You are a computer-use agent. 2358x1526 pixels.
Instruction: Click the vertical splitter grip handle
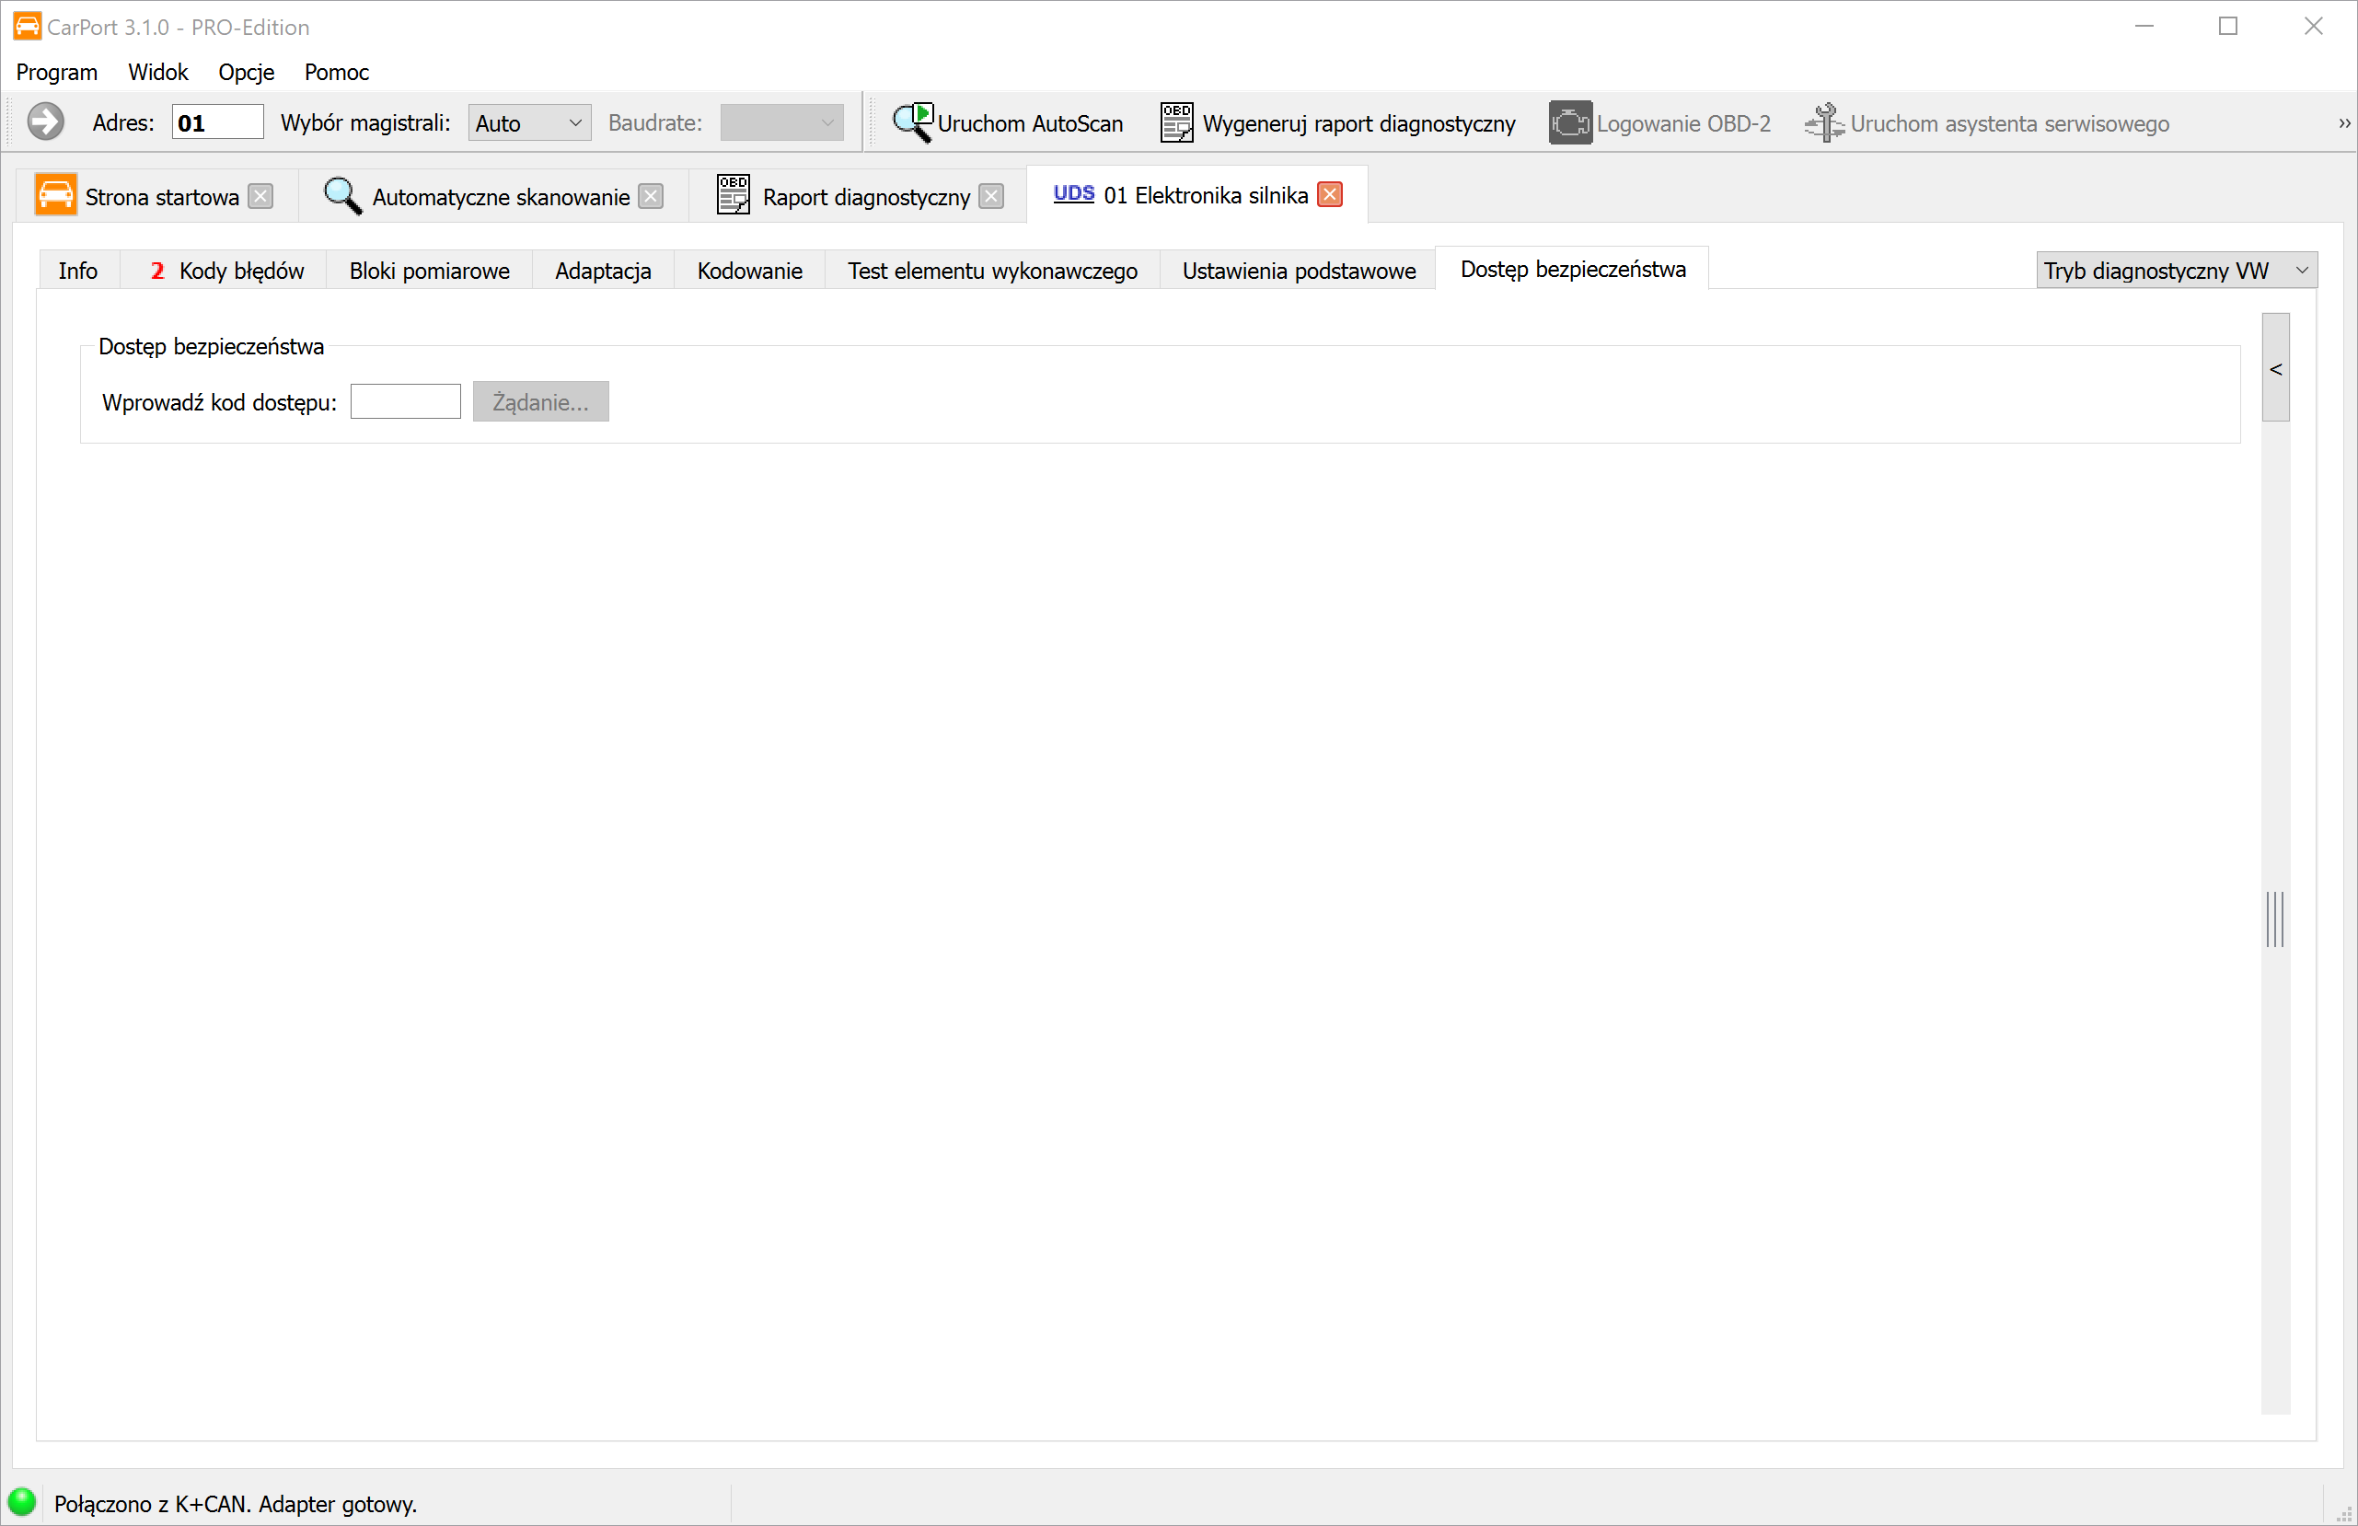(x=2275, y=919)
